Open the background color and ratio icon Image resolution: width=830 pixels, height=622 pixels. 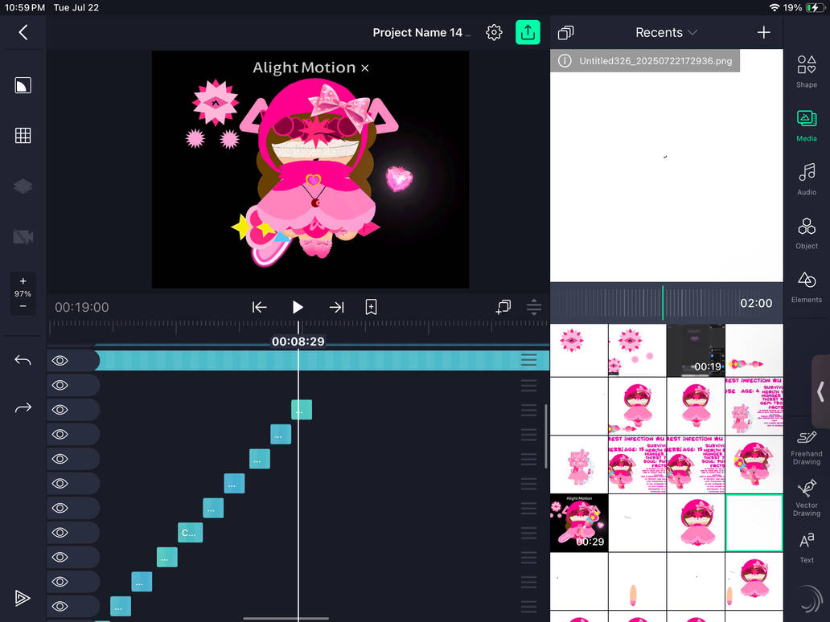coord(23,85)
